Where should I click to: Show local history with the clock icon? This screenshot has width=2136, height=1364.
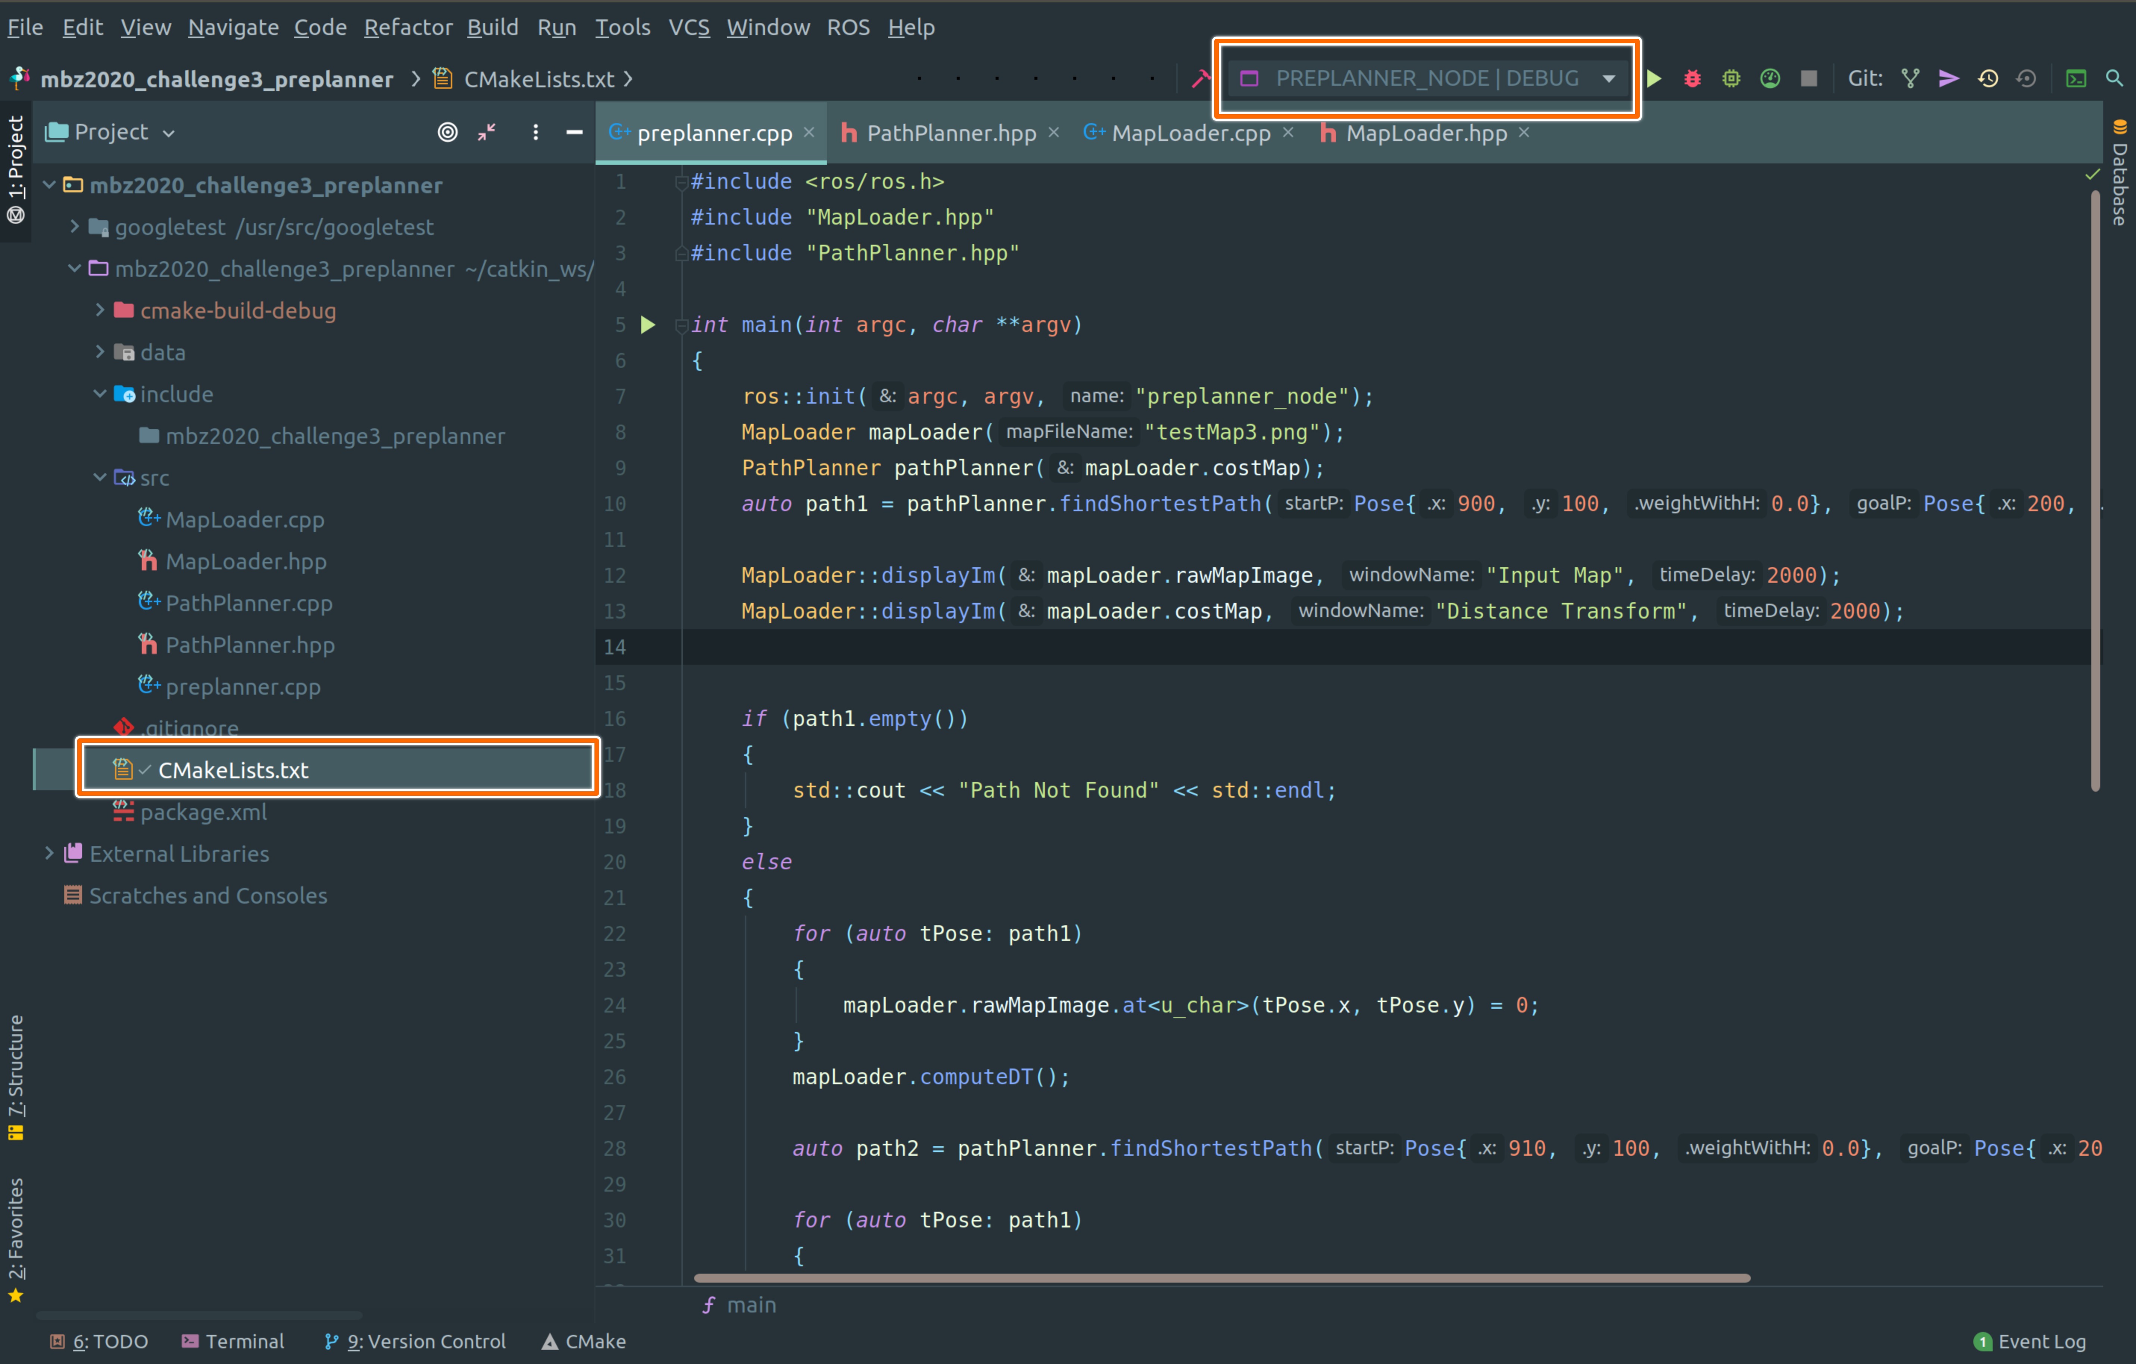click(x=1987, y=78)
